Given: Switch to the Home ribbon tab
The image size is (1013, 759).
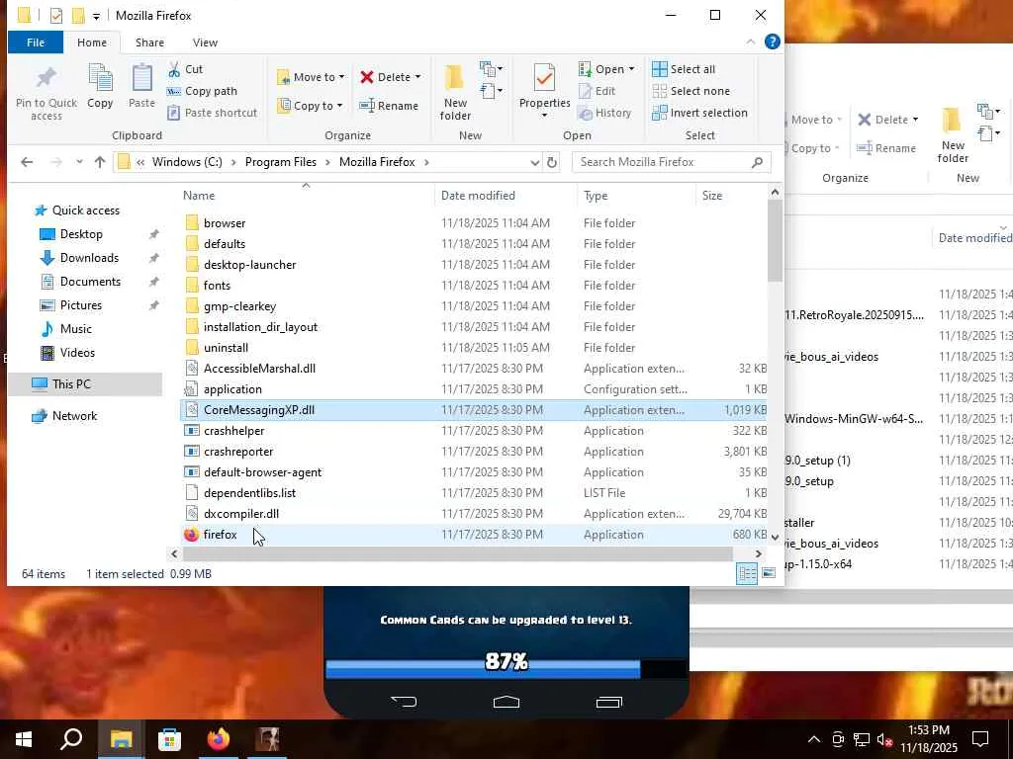Looking at the screenshot, I should point(92,42).
